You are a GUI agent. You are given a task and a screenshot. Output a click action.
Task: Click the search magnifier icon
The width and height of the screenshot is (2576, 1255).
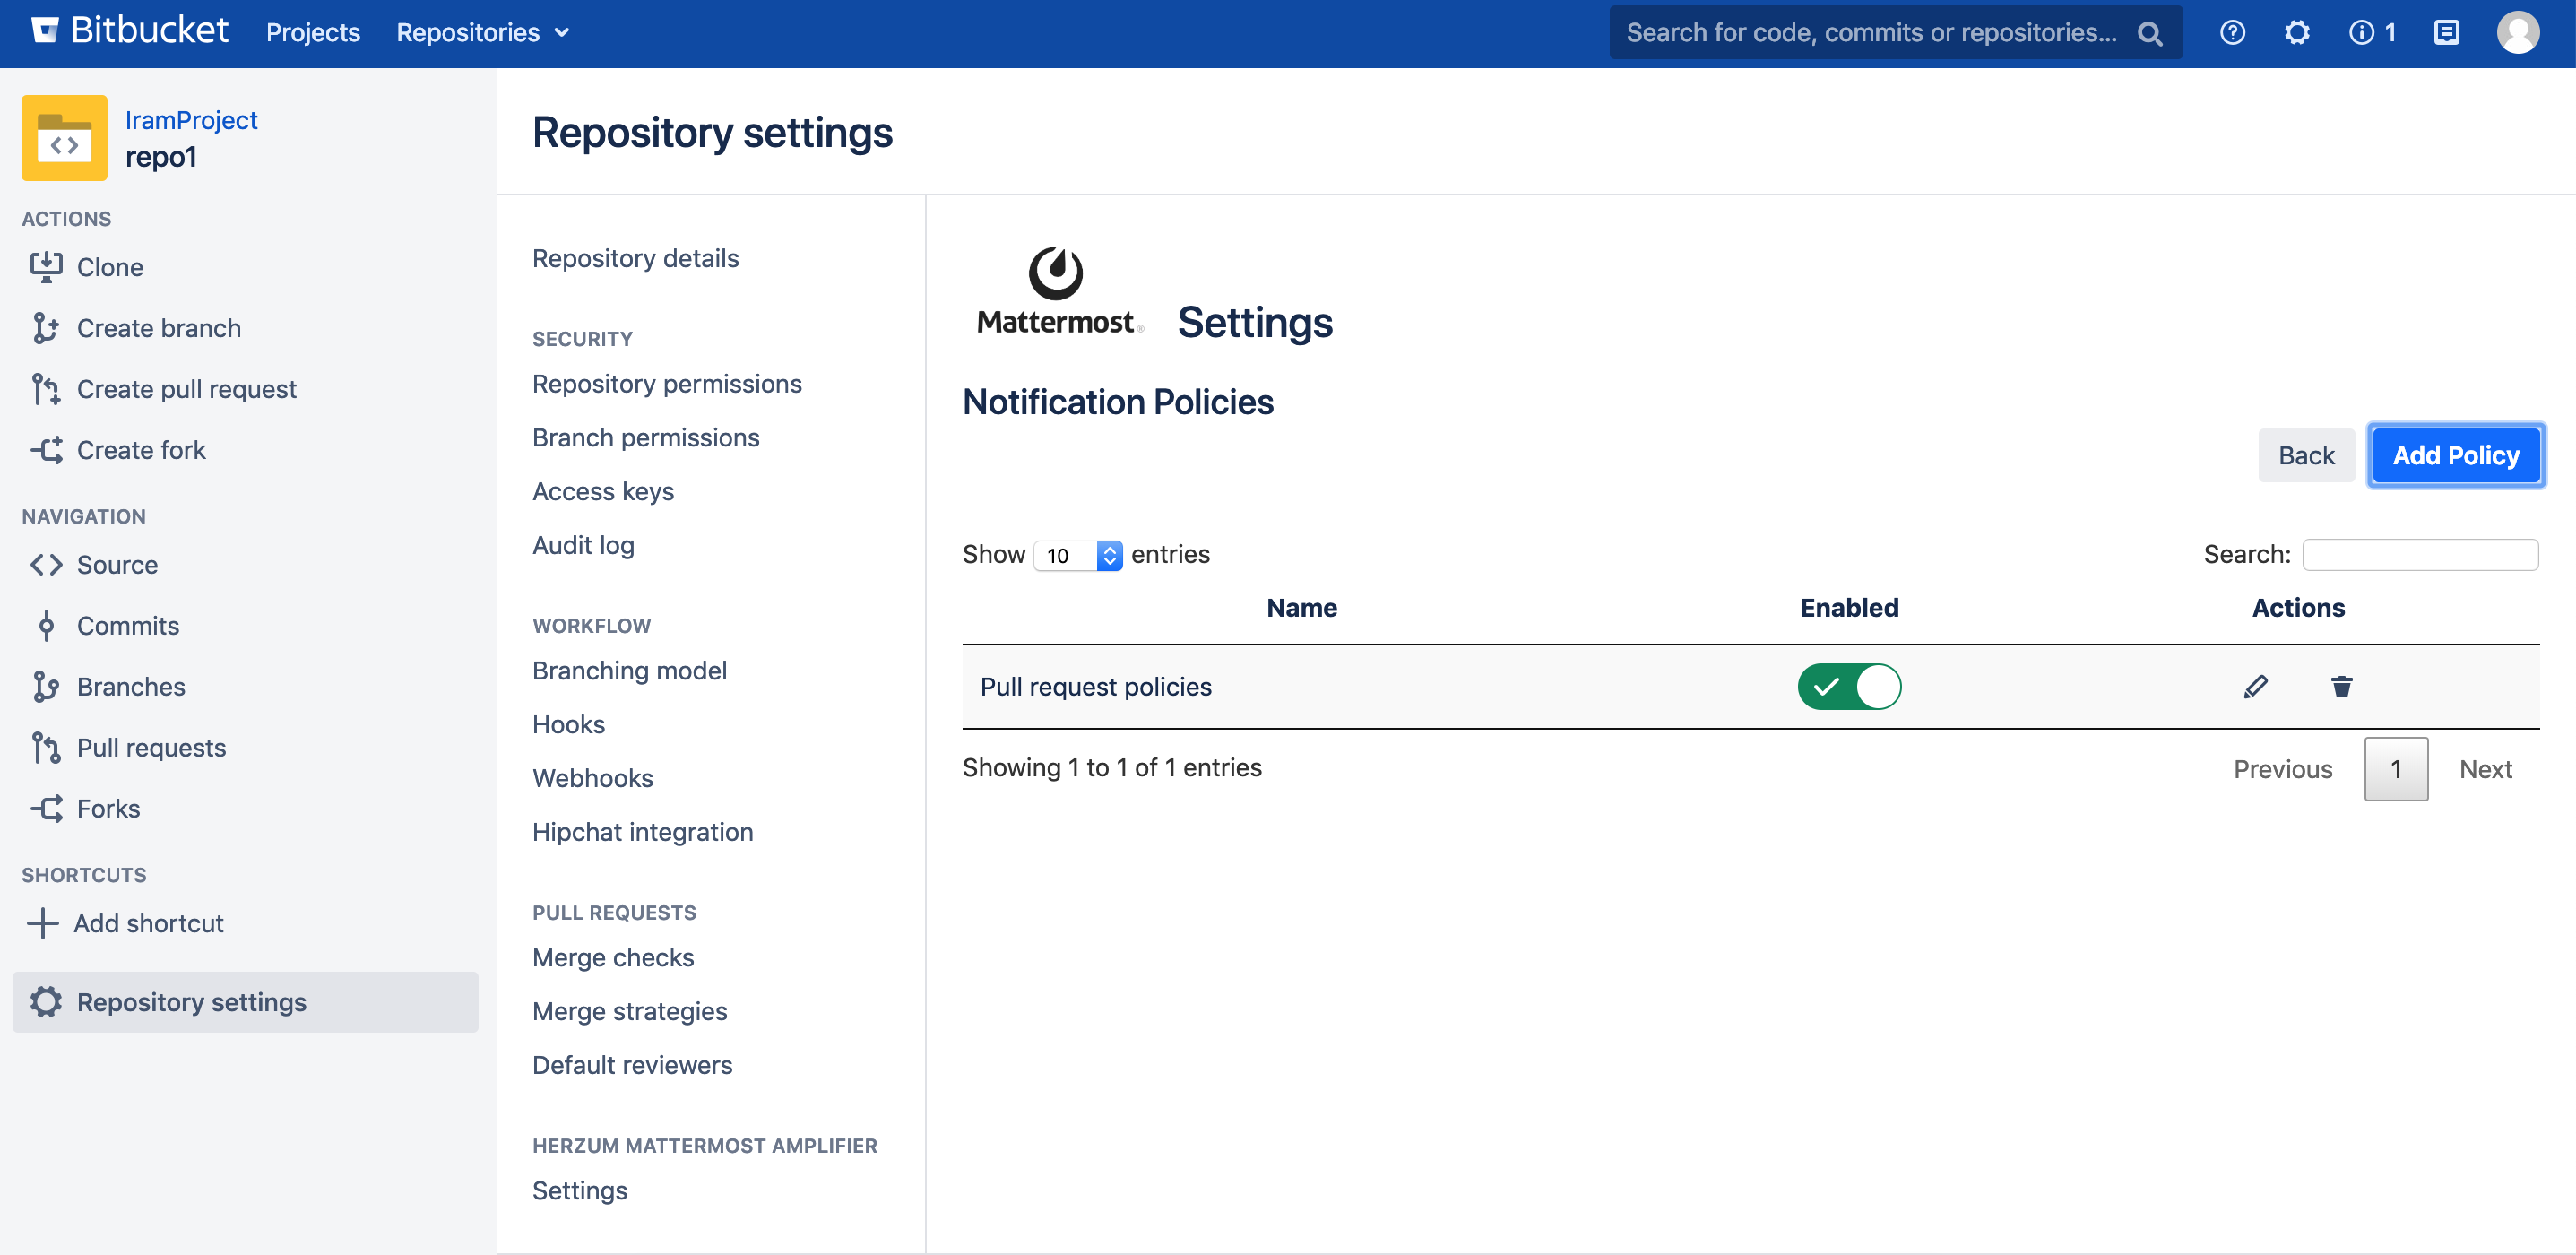(x=2149, y=34)
